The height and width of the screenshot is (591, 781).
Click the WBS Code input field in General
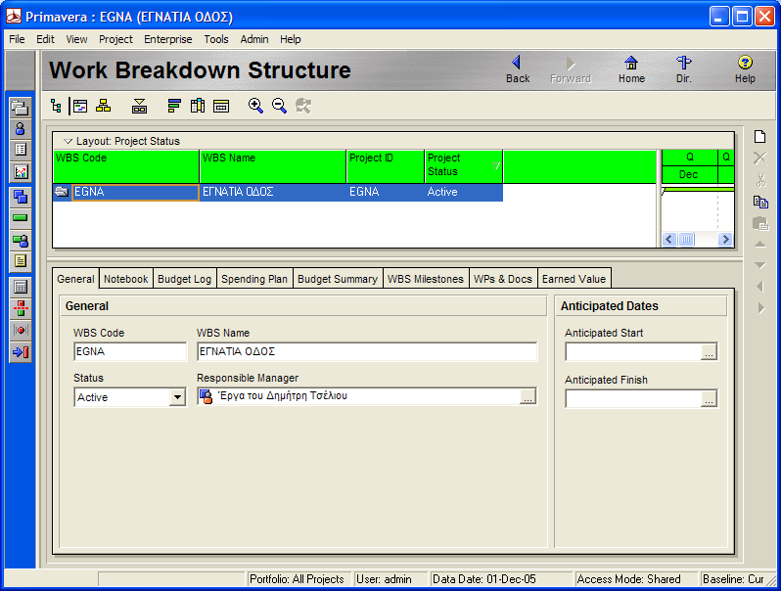click(x=130, y=351)
